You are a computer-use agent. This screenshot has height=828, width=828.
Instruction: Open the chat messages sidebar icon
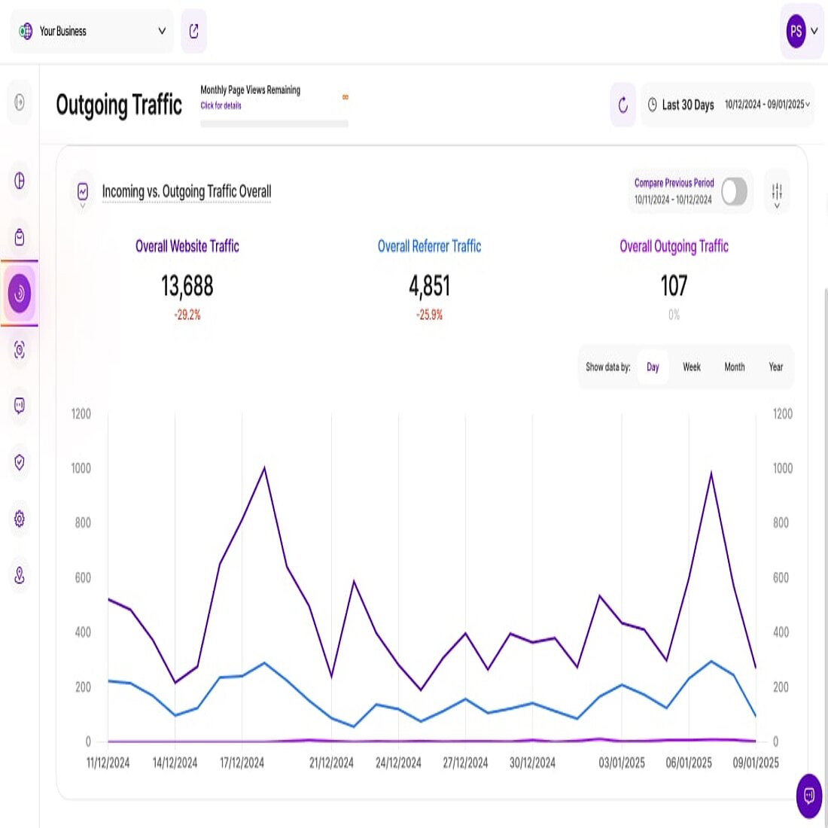[19, 406]
